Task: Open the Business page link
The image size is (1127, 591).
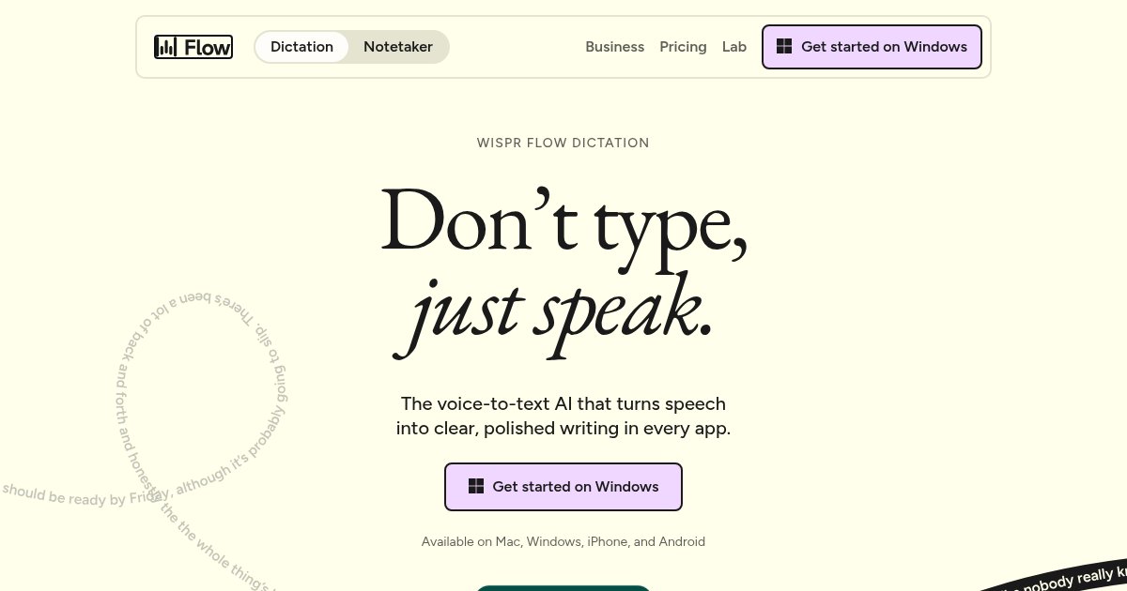Action: [615, 47]
